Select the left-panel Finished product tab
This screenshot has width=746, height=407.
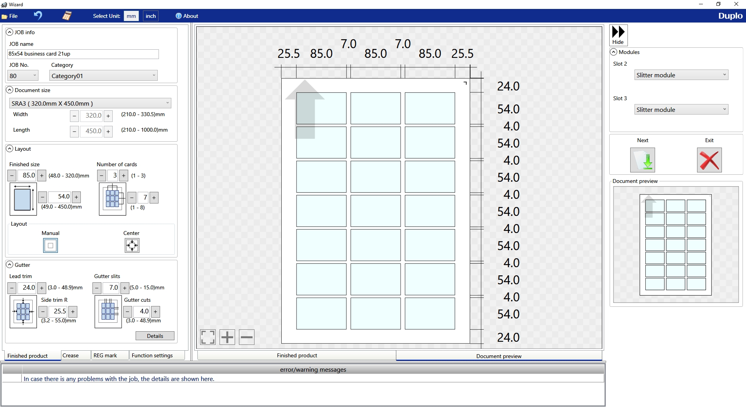coord(33,356)
